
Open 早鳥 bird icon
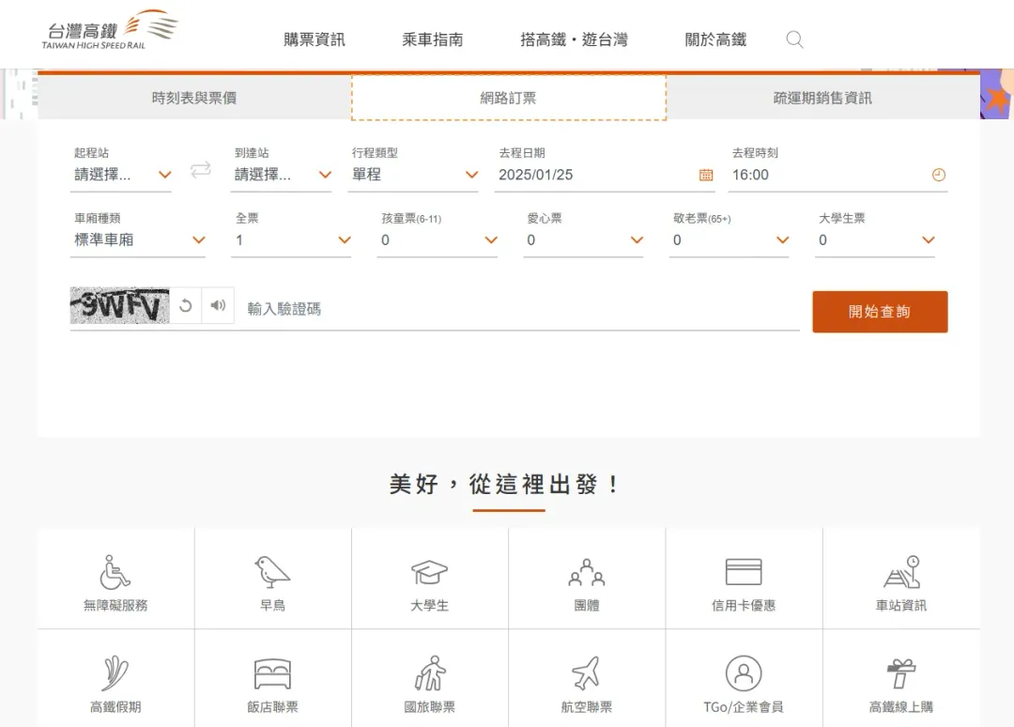point(272,572)
